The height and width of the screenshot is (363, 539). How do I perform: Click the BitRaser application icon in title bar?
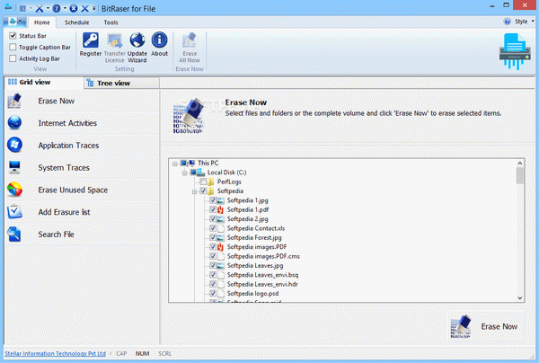click(8, 7)
